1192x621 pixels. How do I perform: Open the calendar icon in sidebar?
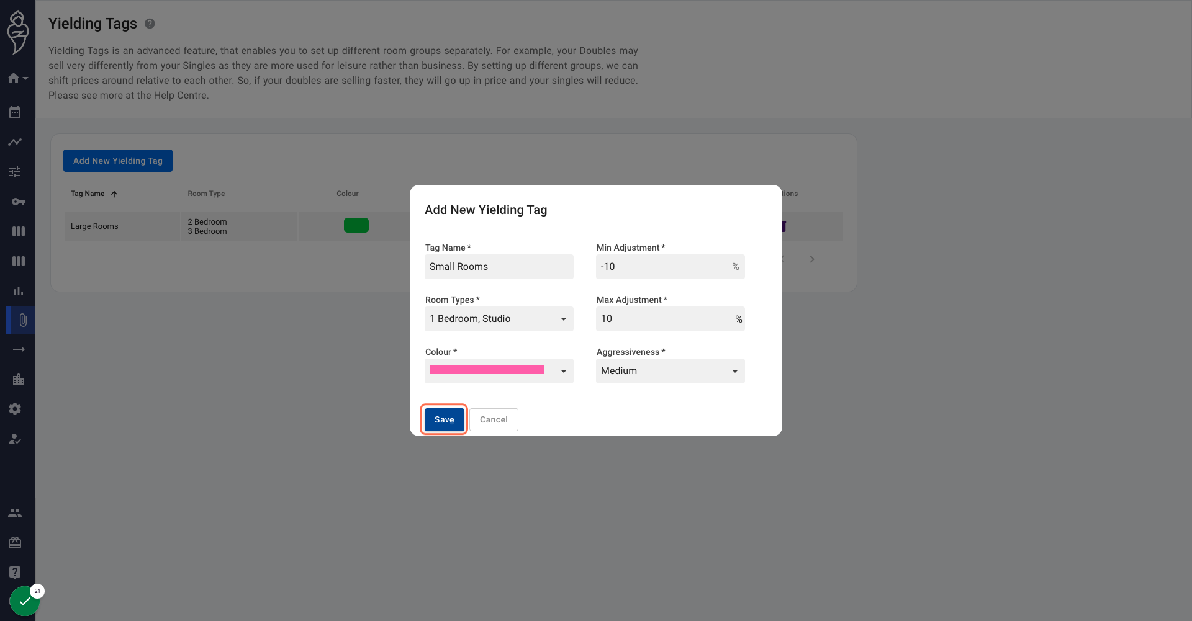click(x=16, y=112)
